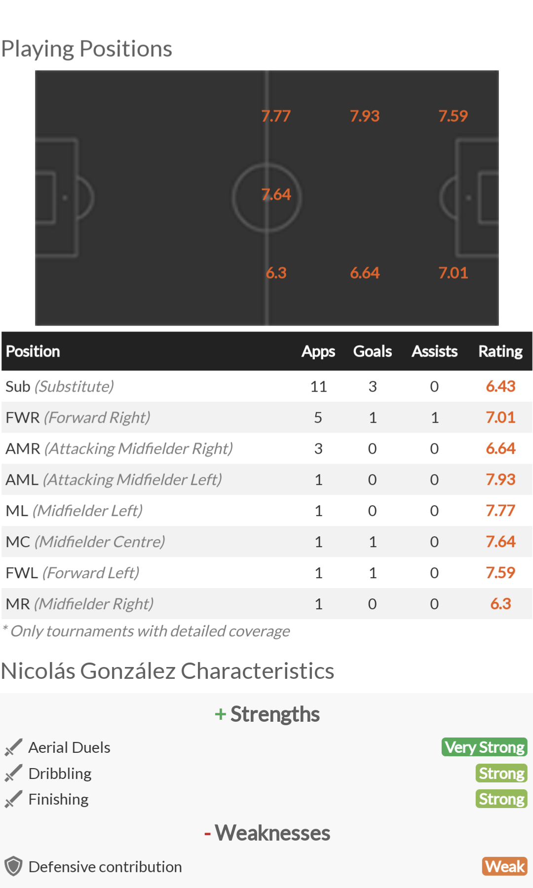The image size is (533, 888).
Task: Click the shield icon beside Defensive contribution
Action: click(13, 866)
